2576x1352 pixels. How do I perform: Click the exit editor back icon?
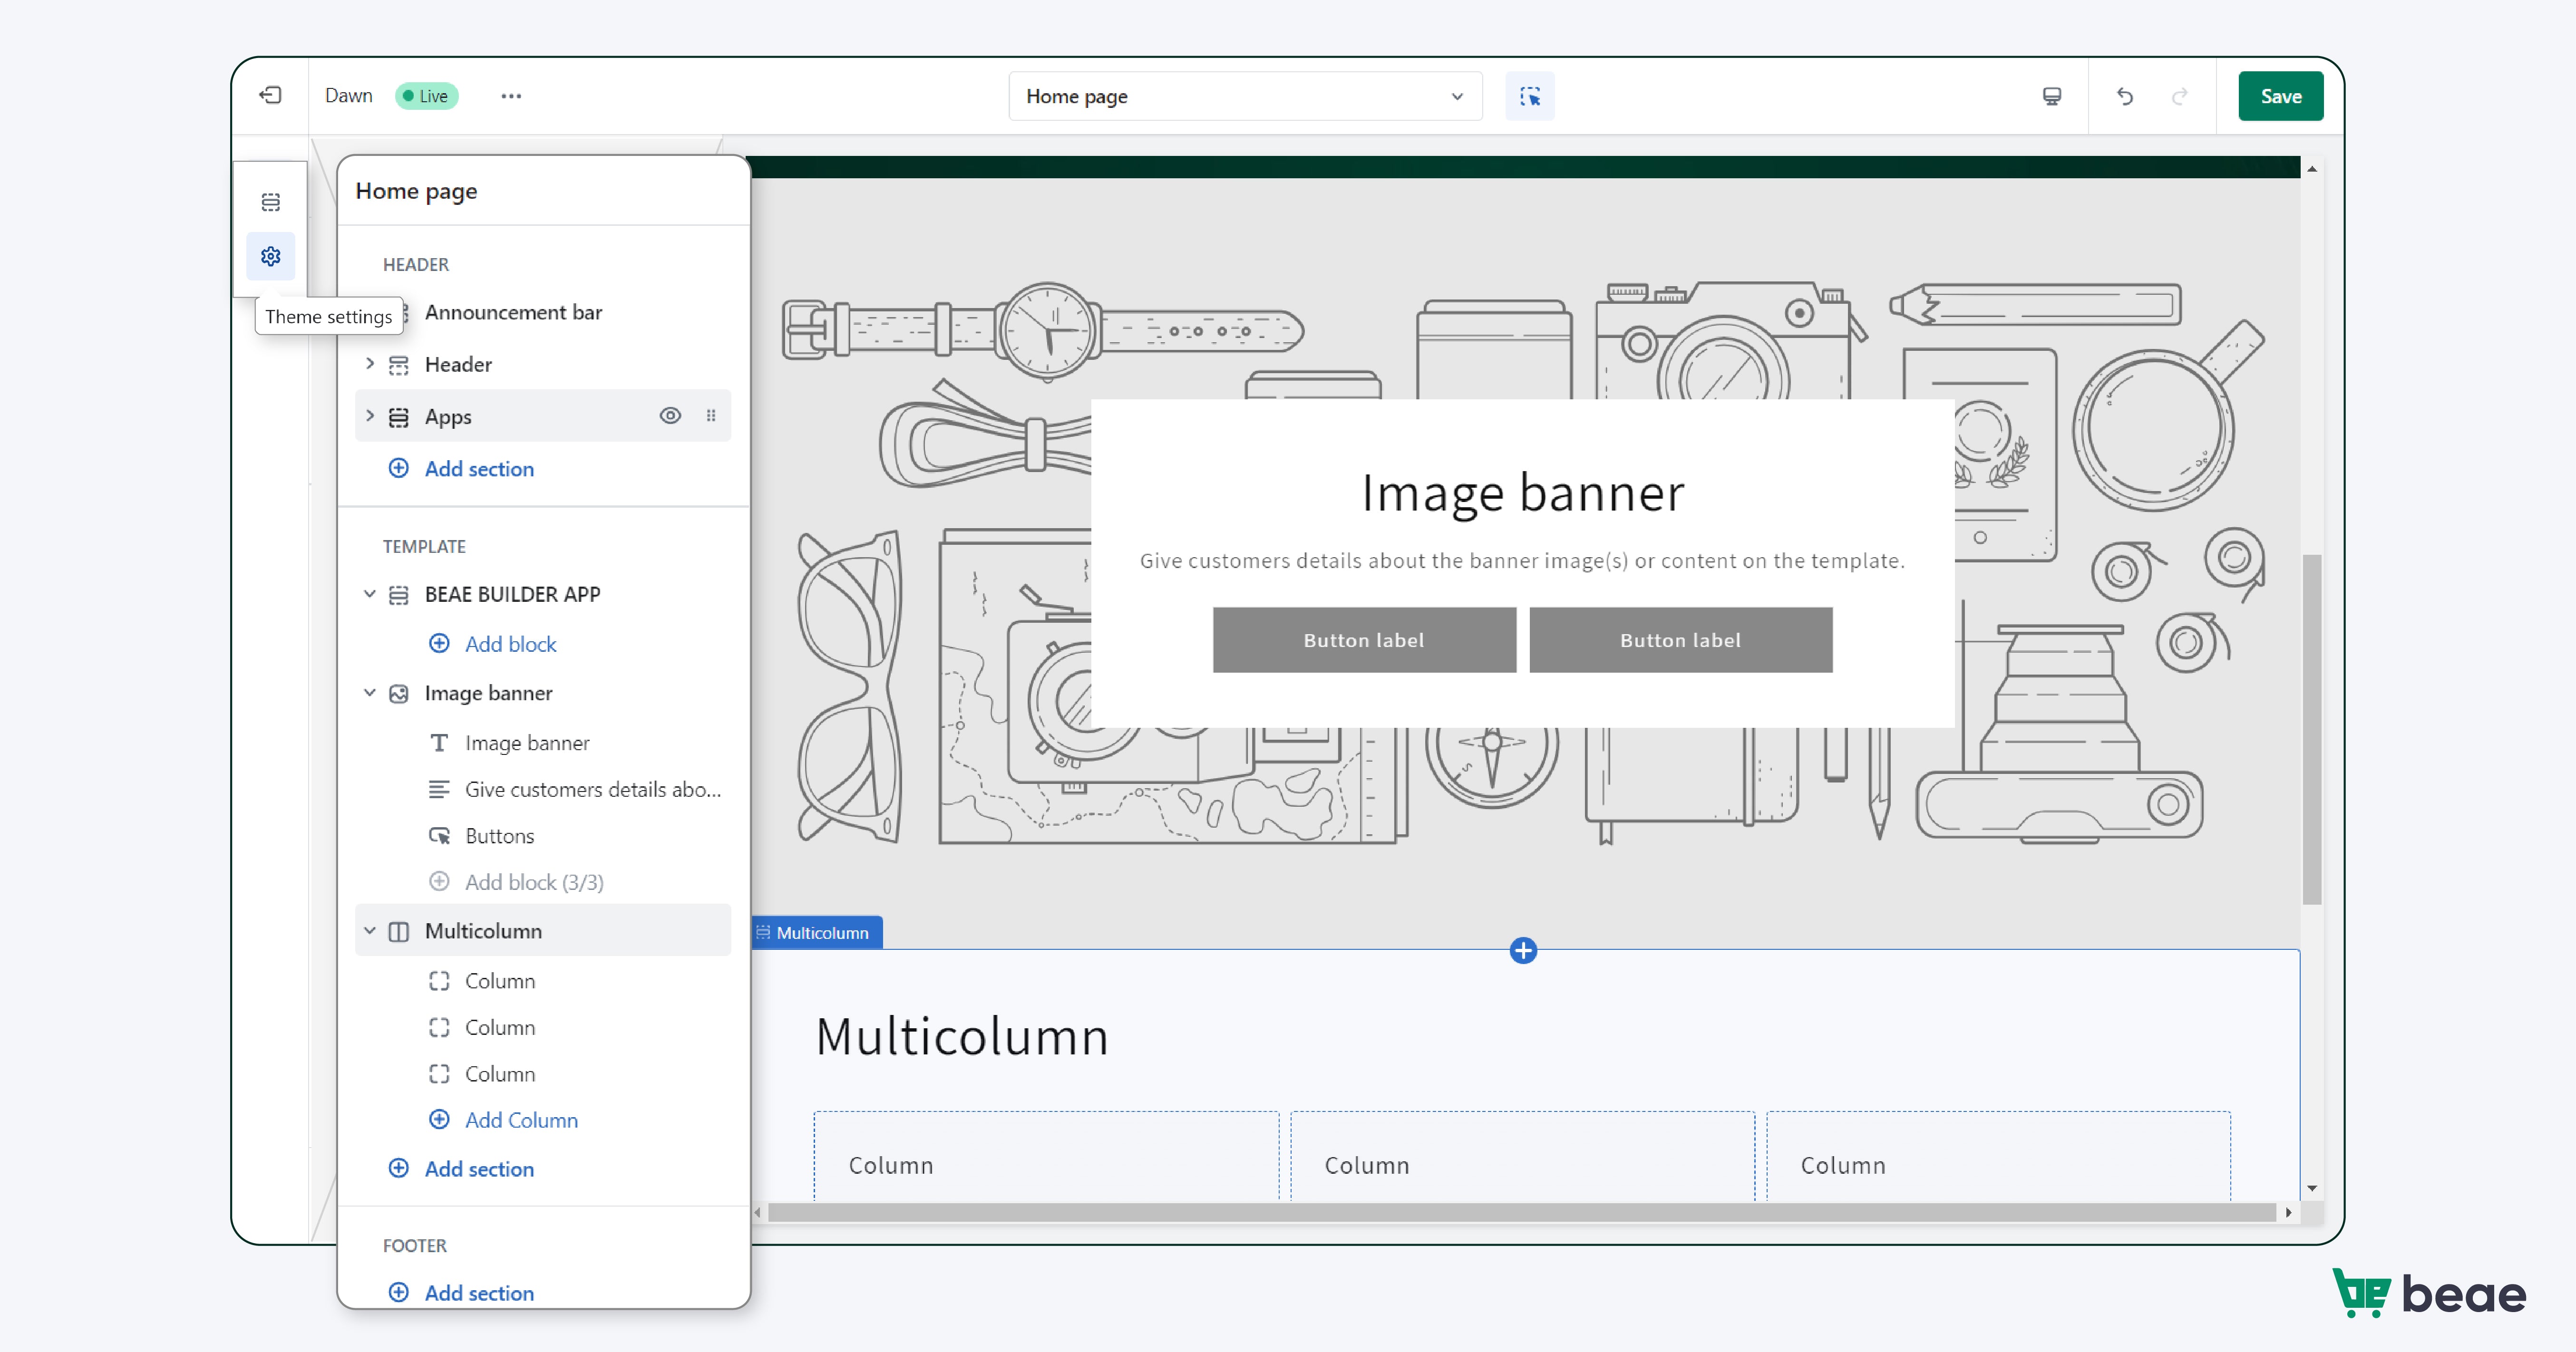(x=270, y=96)
